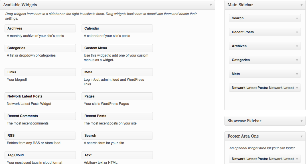This screenshot has width=306, height=164.
Task: Expand Categories widget arrow in Main Sidebar
Action: coord(297,60)
